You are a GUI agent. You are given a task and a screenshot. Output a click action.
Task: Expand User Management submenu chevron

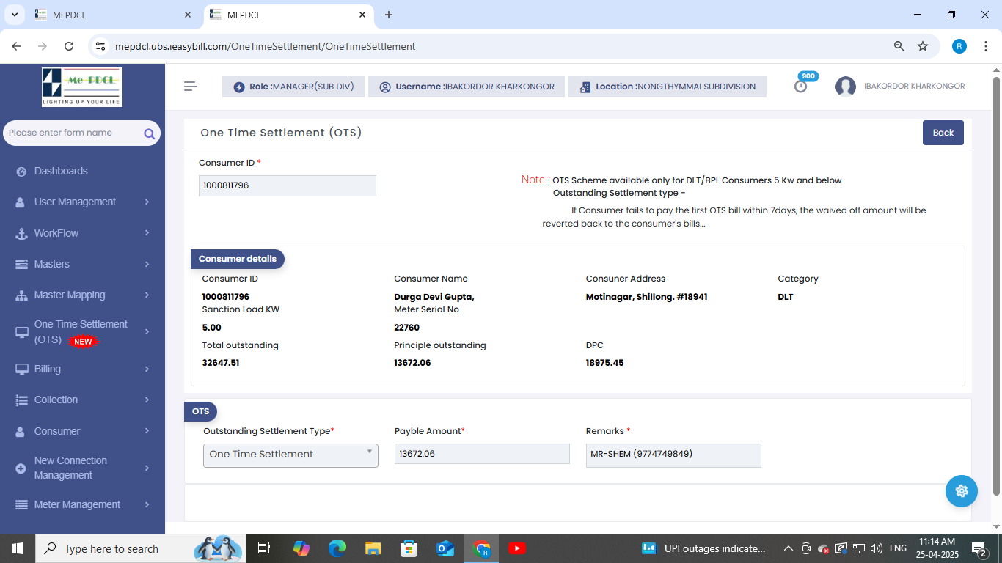tap(147, 202)
